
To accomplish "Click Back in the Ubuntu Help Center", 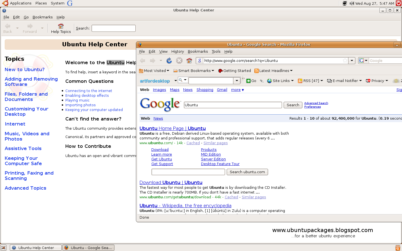I will point(8,28).
